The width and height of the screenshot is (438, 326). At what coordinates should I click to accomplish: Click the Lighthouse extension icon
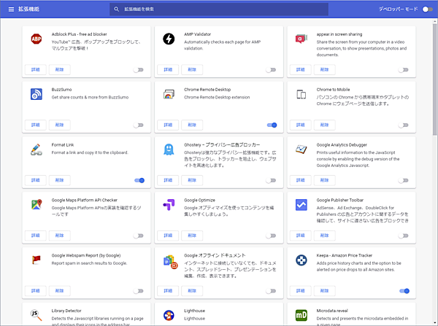point(169,315)
